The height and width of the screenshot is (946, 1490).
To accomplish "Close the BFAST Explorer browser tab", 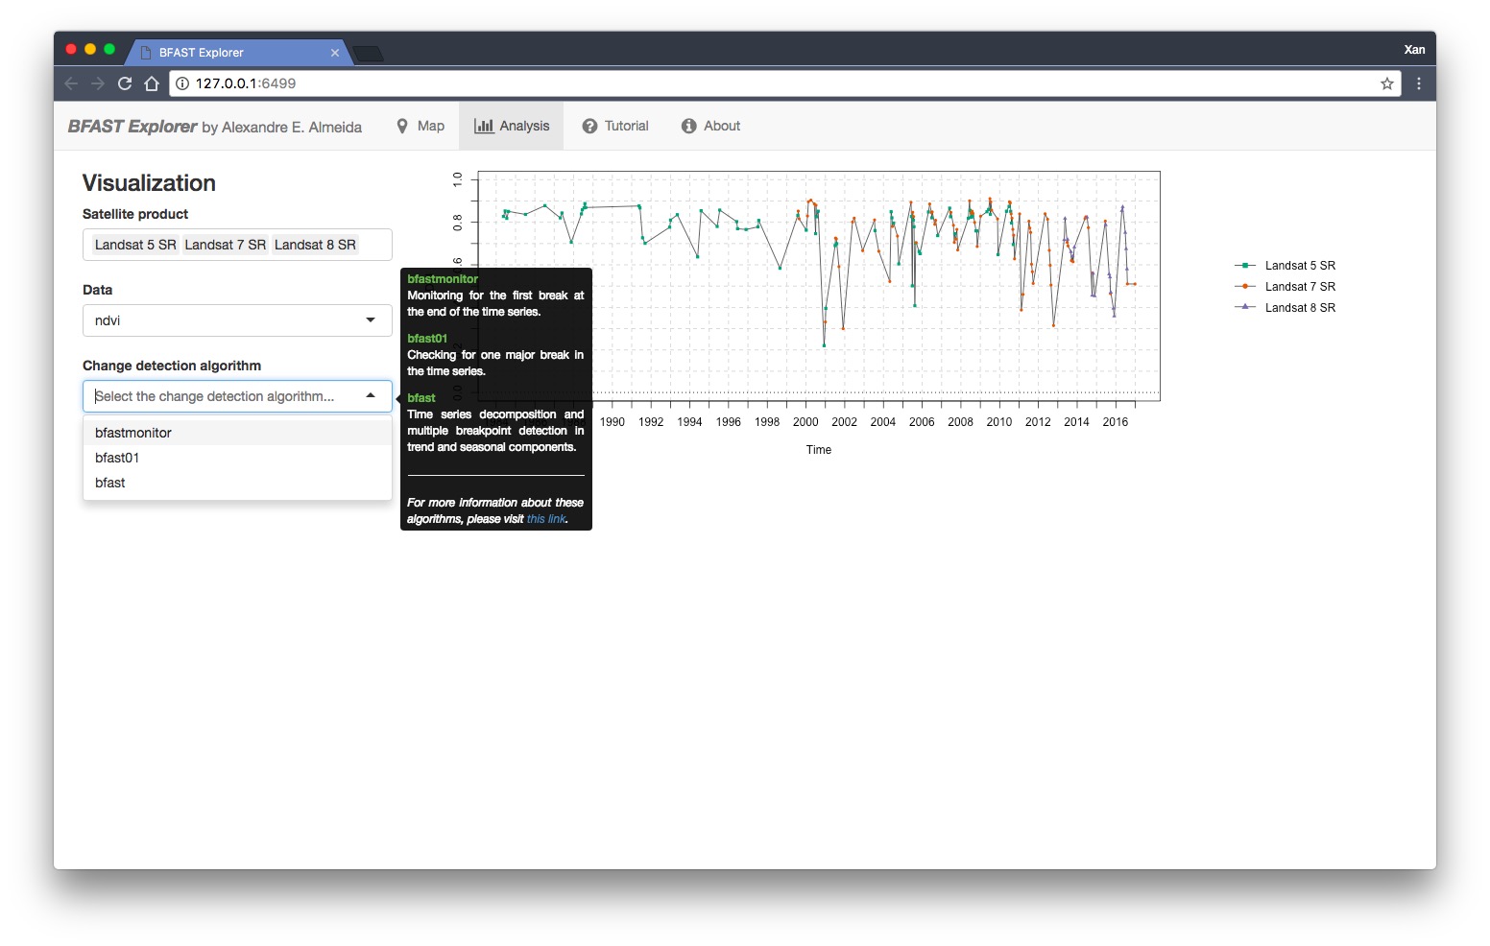I will (x=335, y=53).
